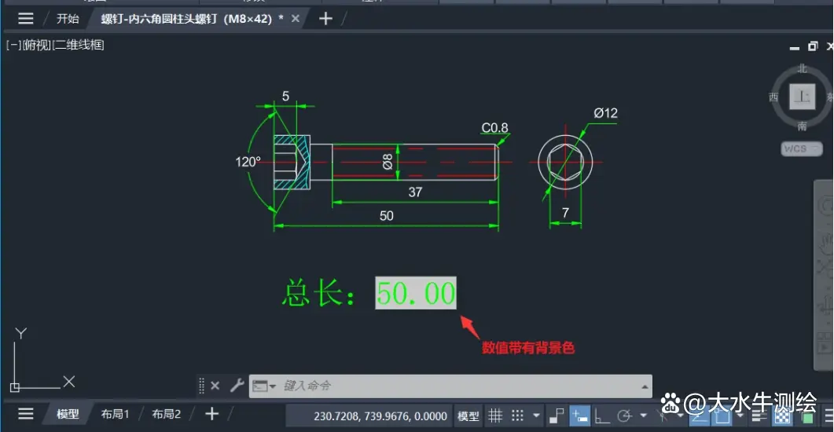Create new drawing tab with plus icon
The height and width of the screenshot is (432, 834).
click(325, 19)
